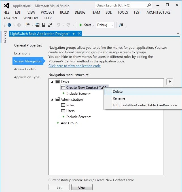Image resolution: width=182 pixels, height=192 pixels.
Task: Click the link to view application code
Action: click(x=74, y=66)
